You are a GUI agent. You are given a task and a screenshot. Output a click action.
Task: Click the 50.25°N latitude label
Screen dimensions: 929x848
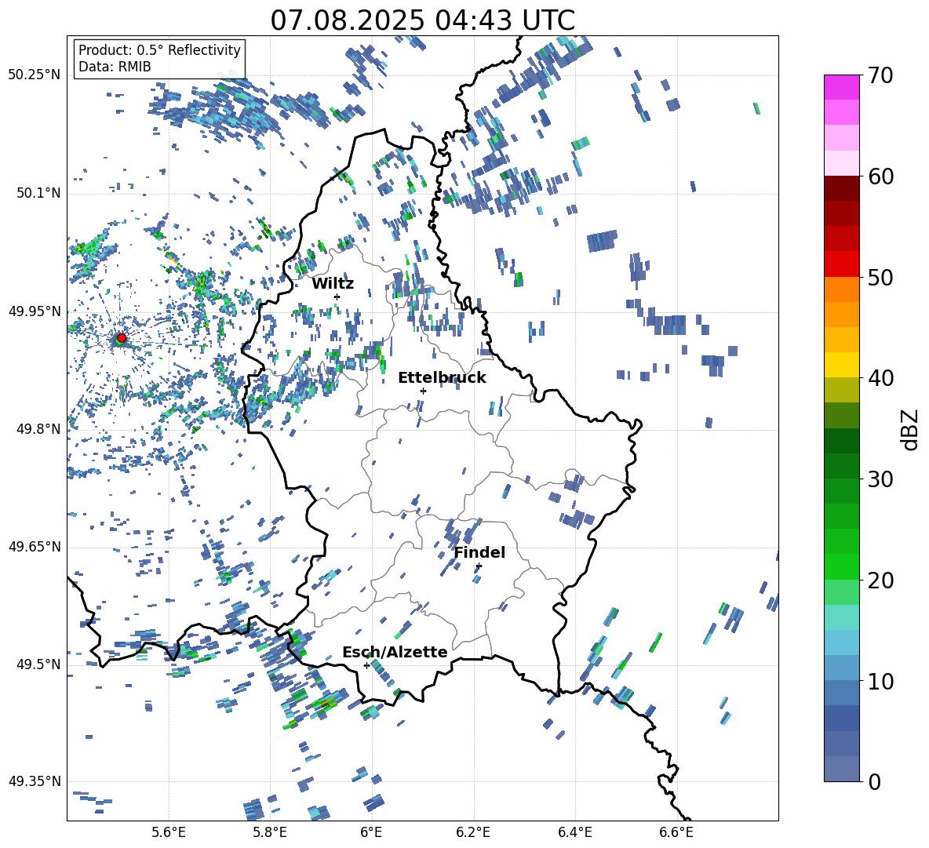(x=35, y=75)
